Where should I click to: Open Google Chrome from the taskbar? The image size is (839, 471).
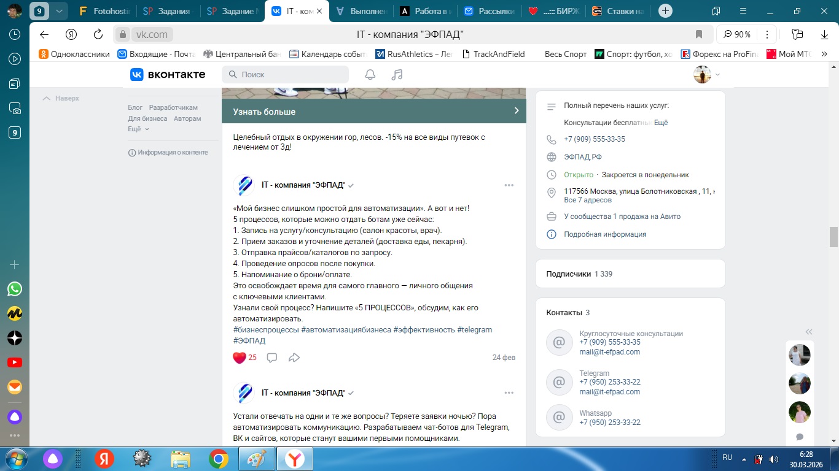219,458
